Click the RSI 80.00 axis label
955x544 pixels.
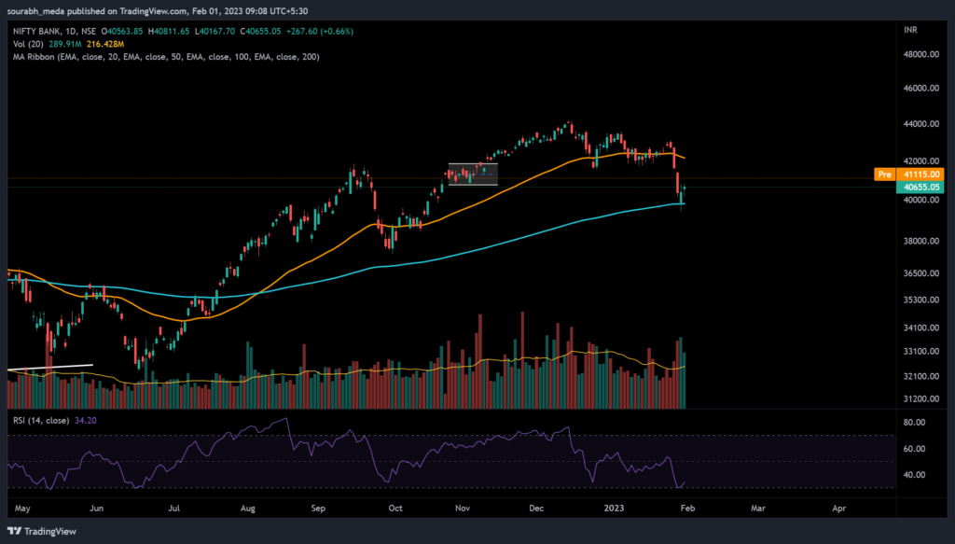tap(916, 422)
